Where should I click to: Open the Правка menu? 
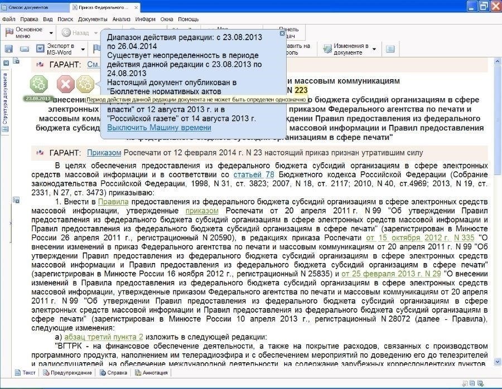(x=29, y=19)
